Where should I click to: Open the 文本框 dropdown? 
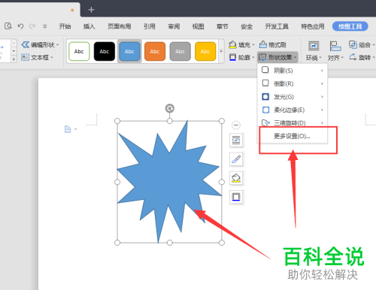point(37,57)
